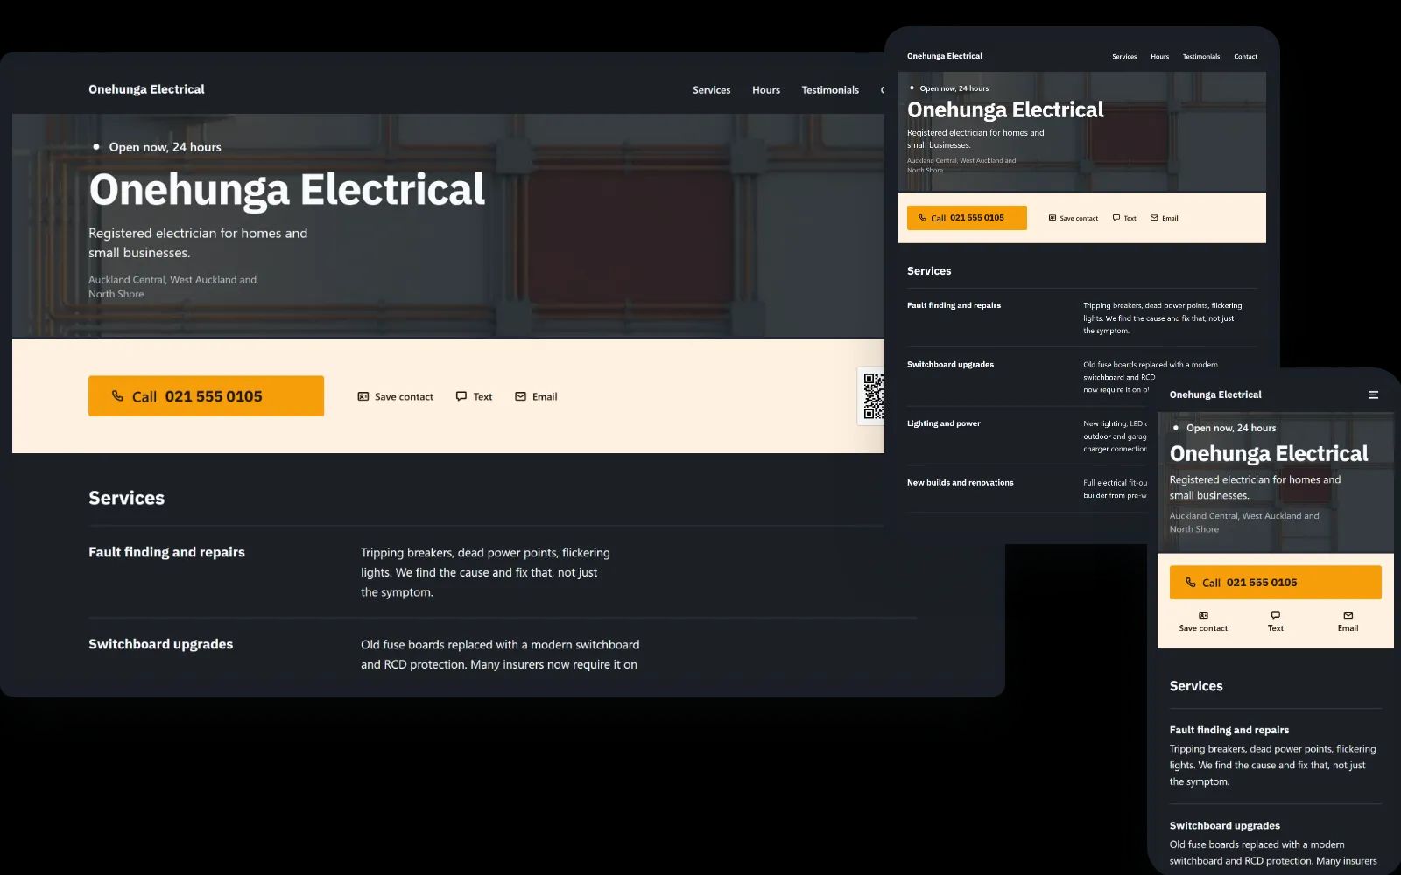Screen dimensions: 1401x875
Task: Tap the Email option in the mobile view
Action: click(1348, 621)
